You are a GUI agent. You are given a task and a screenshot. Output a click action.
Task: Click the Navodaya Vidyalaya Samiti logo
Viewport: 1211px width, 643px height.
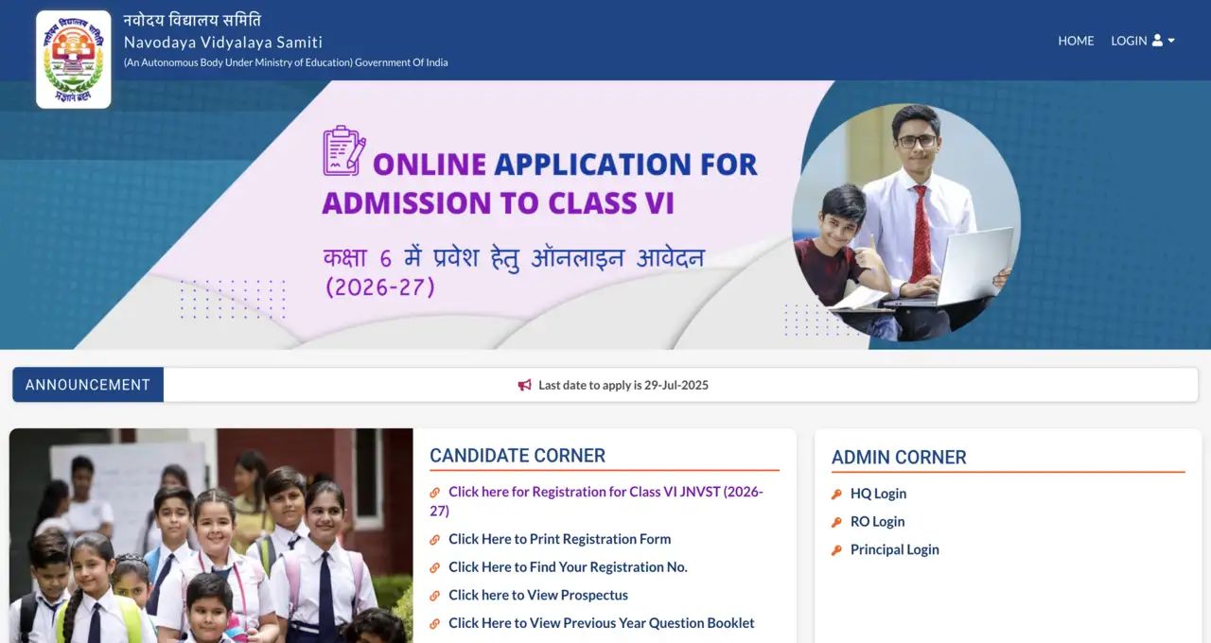(74, 60)
